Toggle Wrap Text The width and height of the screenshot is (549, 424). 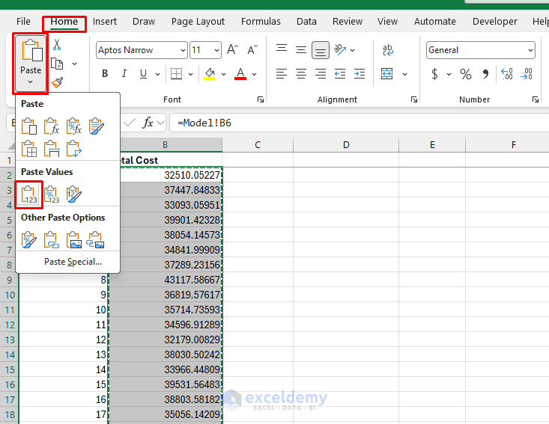point(387,49)
